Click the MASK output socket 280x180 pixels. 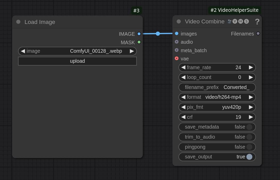tap(139, 42)
